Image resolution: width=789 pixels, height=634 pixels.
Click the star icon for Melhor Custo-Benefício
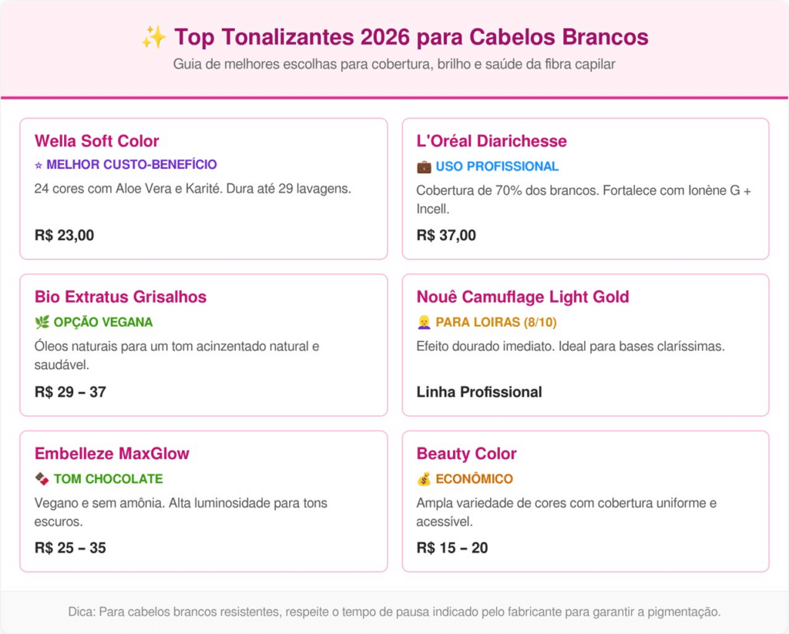pos(39,165)
